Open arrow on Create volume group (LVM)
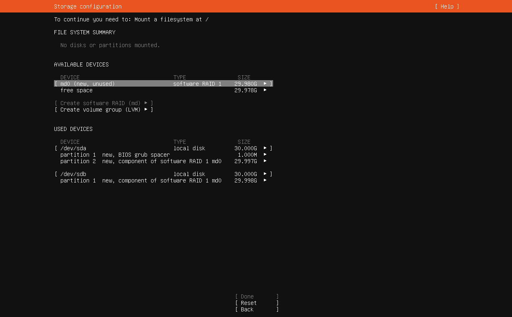Viewport: 512px width, 317px height. click(146, 110)
